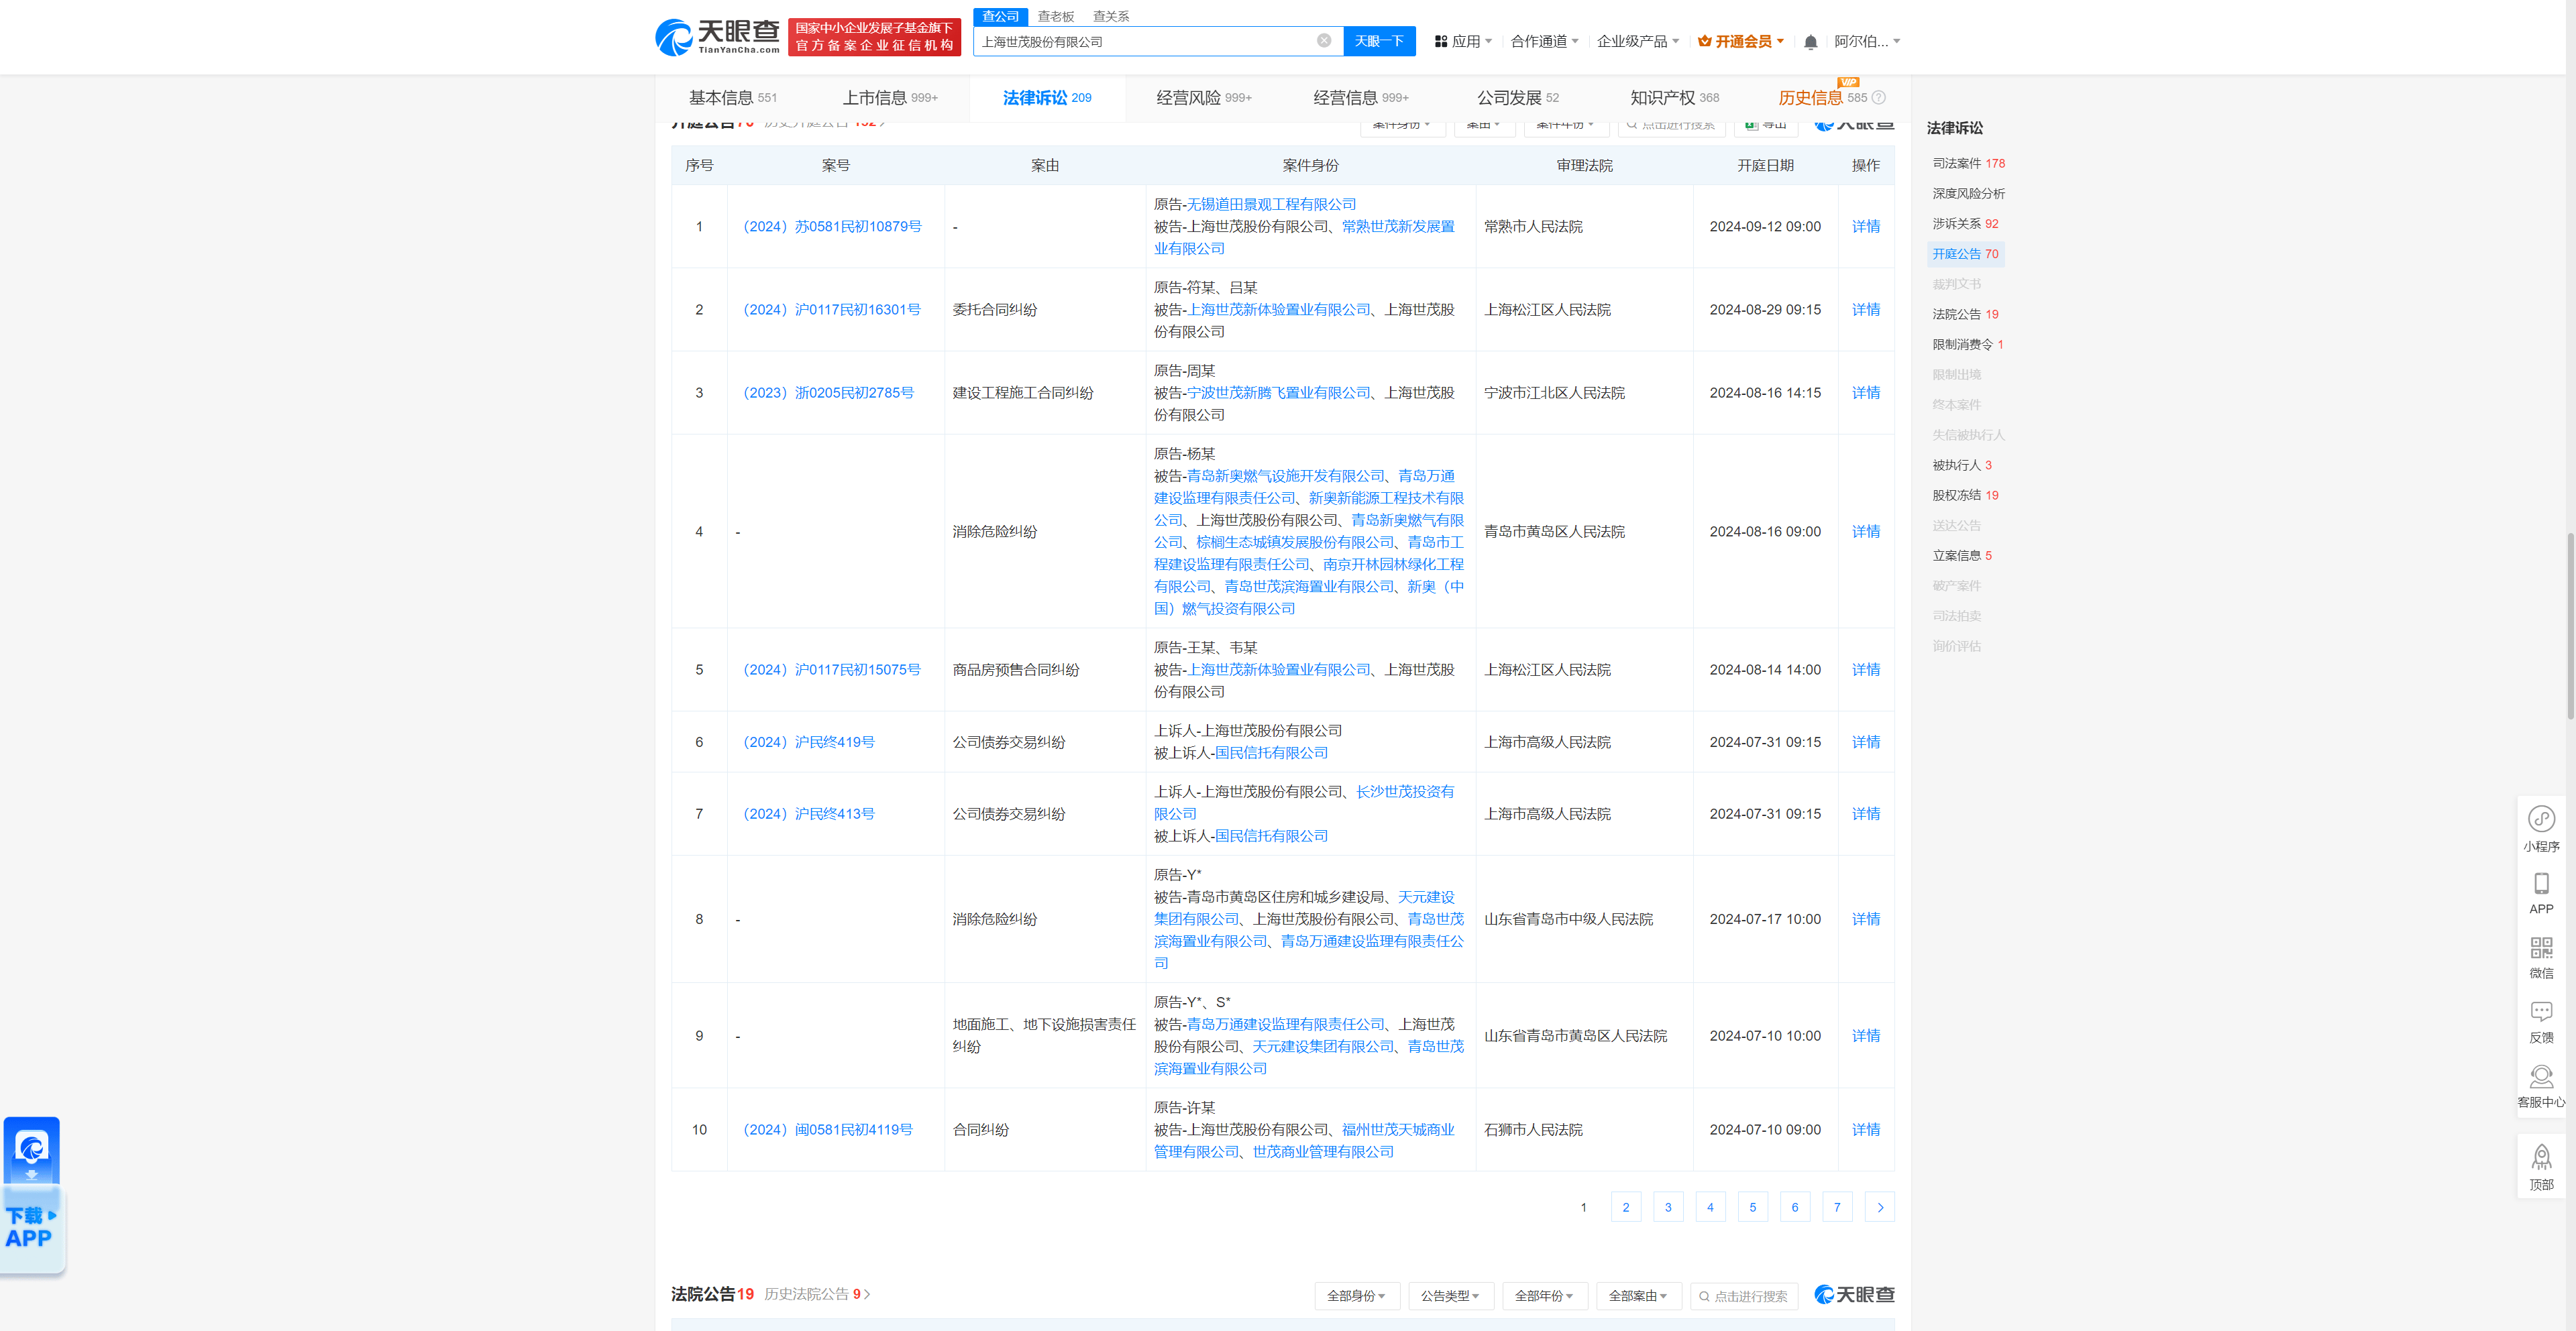2576x1331 pixels.
Task: Open the user account menu 阿尔伯...
Action: tap(1866, 42)
